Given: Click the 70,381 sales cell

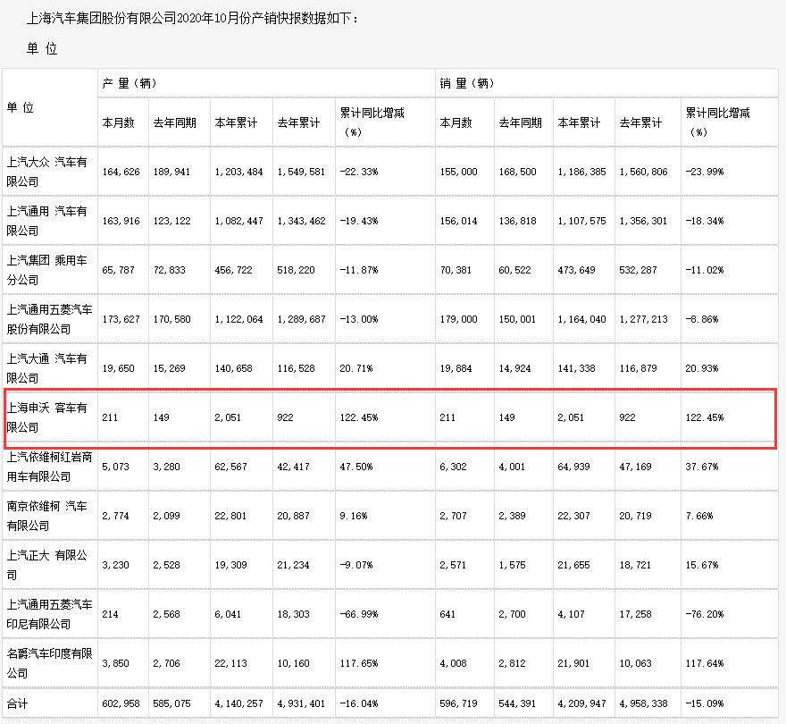Looking at the screenshot, I should [x=456, y=270].
